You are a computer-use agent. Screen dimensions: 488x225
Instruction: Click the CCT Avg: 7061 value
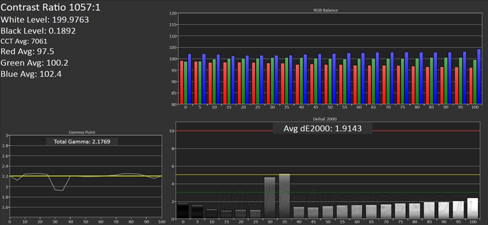pyautogui.click(x=24, y=41)
